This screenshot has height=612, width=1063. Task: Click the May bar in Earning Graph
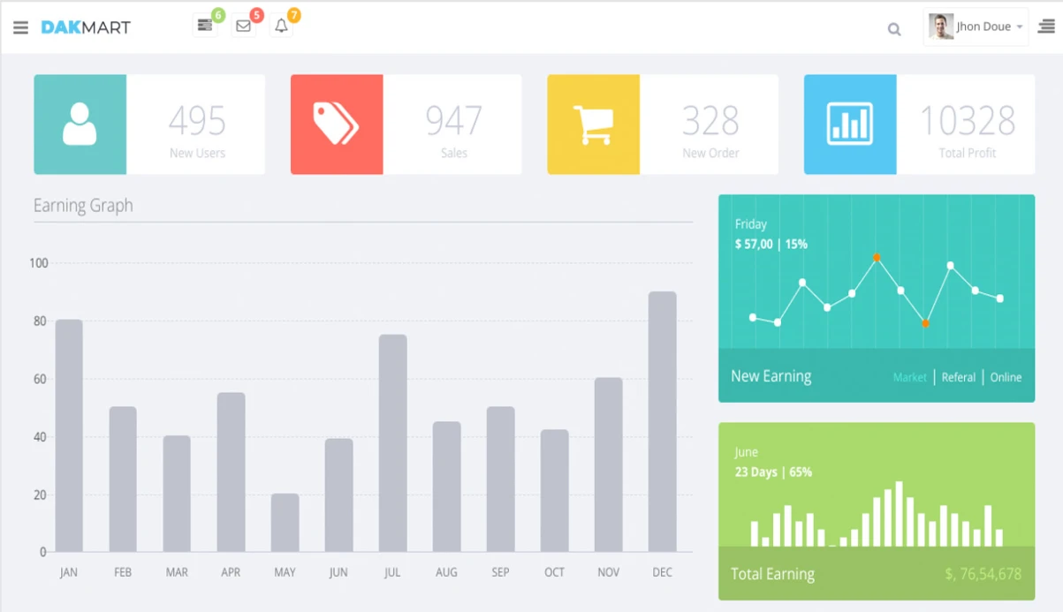point(285,523)
